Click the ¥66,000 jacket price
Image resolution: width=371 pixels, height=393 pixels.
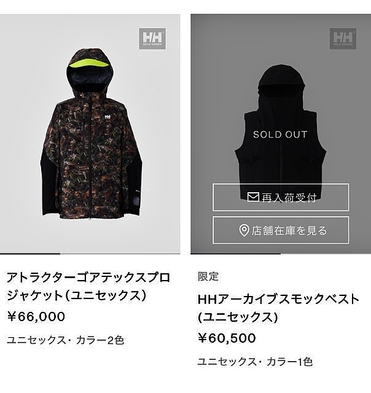(36, 316)
